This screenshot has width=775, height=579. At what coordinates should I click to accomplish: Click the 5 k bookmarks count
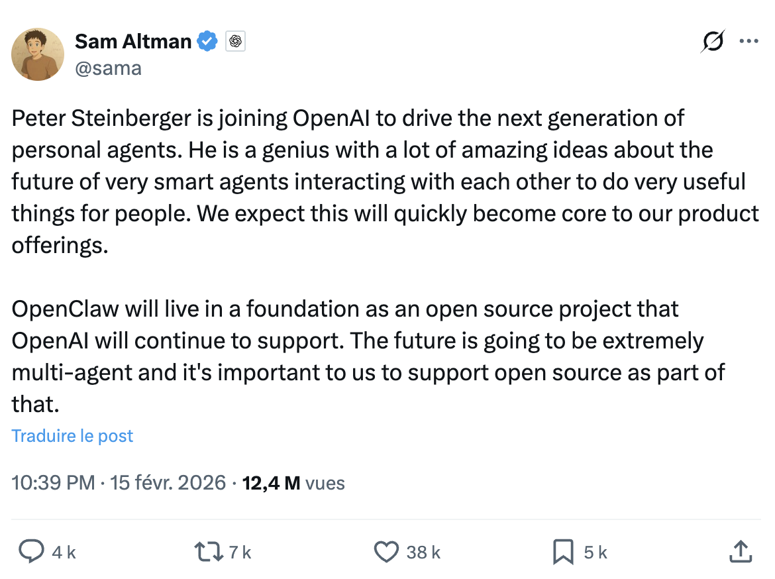595,553
